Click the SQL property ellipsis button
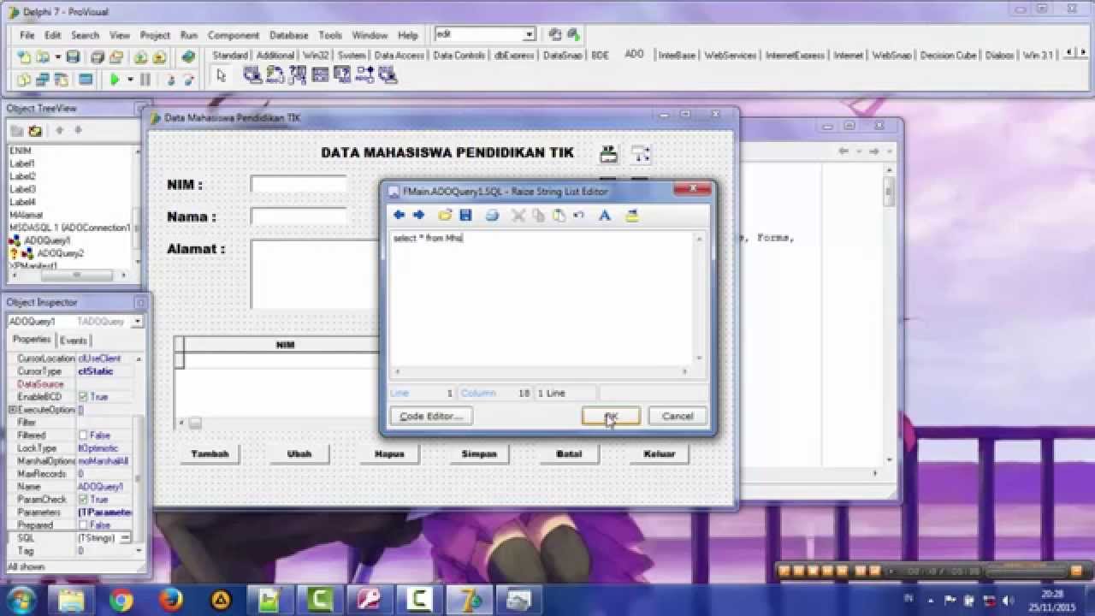 pyautogui.click(x=127, y=538)
